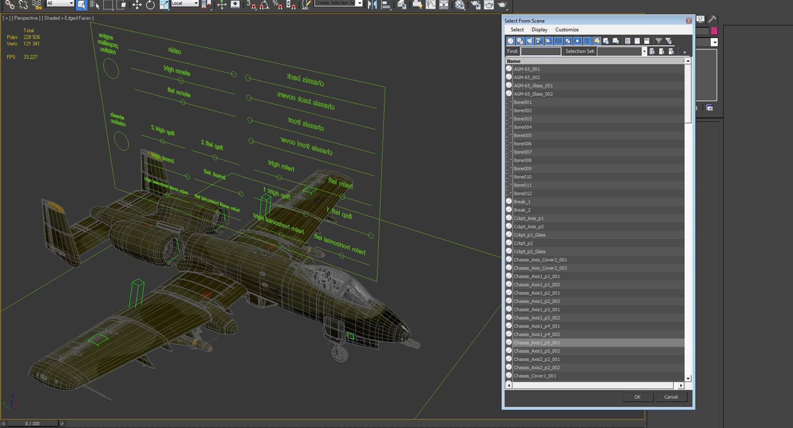793x428 pixels.
Task: Toggle Angle Snap
Action: pos(264,5)
